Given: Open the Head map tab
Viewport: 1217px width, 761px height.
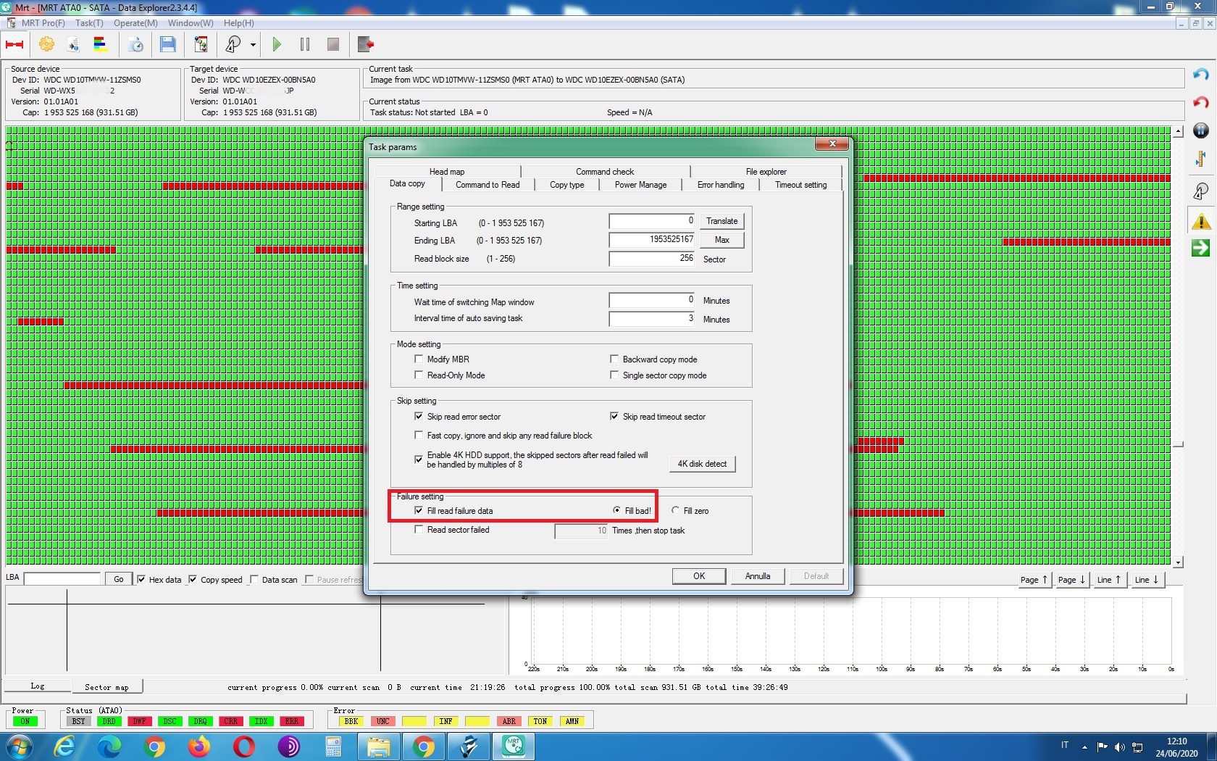Looking at the screenshot, I should click(447, 172).
